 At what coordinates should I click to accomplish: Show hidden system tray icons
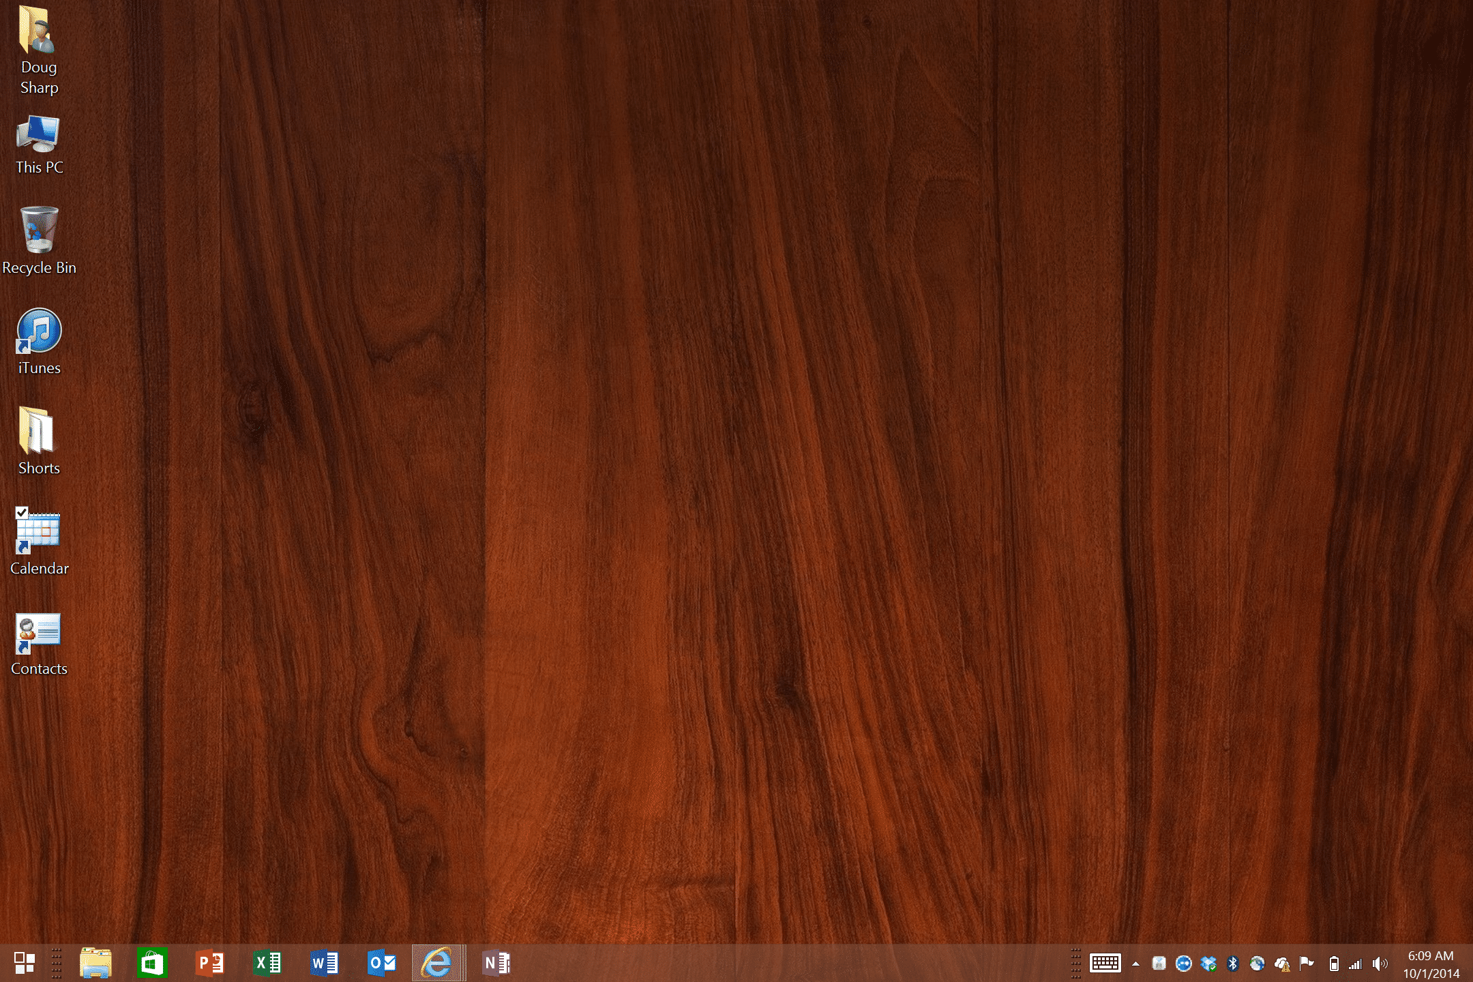point(1135,964)
